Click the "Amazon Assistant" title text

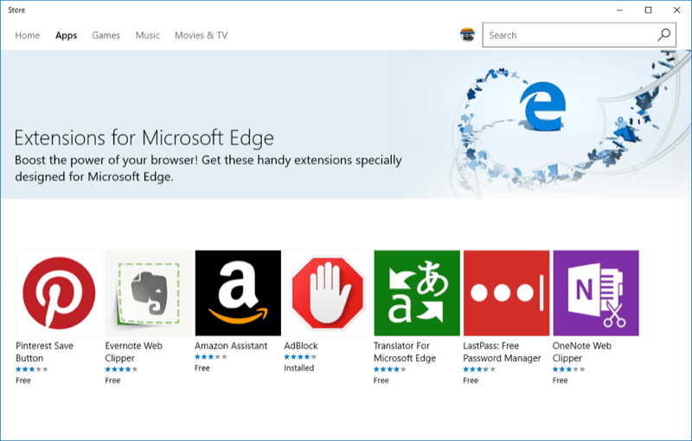pyautogui.click(x=231, y=346)
